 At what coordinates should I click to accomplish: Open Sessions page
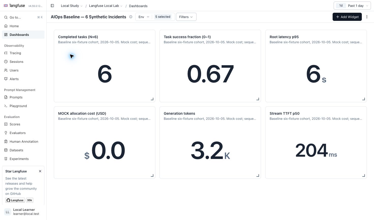tap(23, 62)
